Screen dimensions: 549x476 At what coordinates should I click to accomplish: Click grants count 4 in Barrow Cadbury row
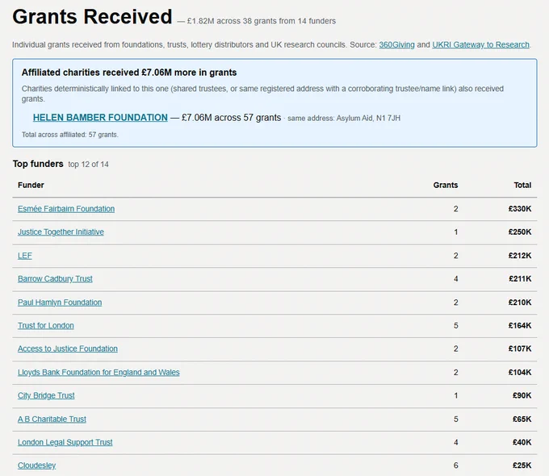pyautogui.click(x=455, y=279)
